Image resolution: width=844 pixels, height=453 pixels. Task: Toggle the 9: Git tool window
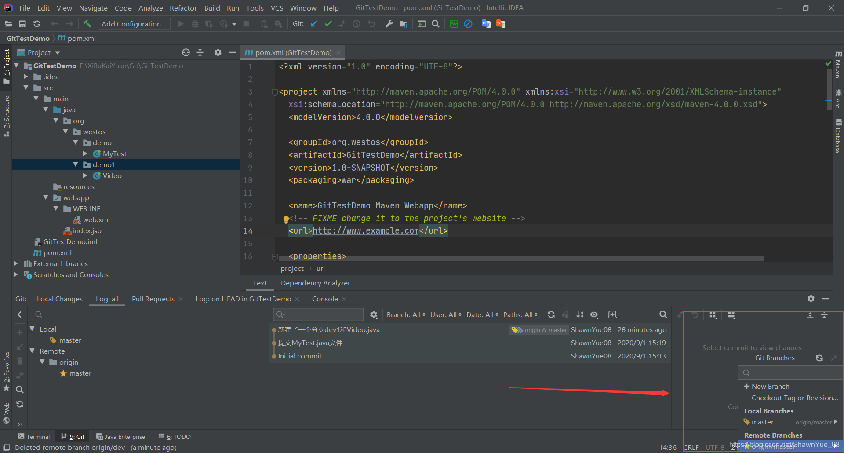[73, 437]
